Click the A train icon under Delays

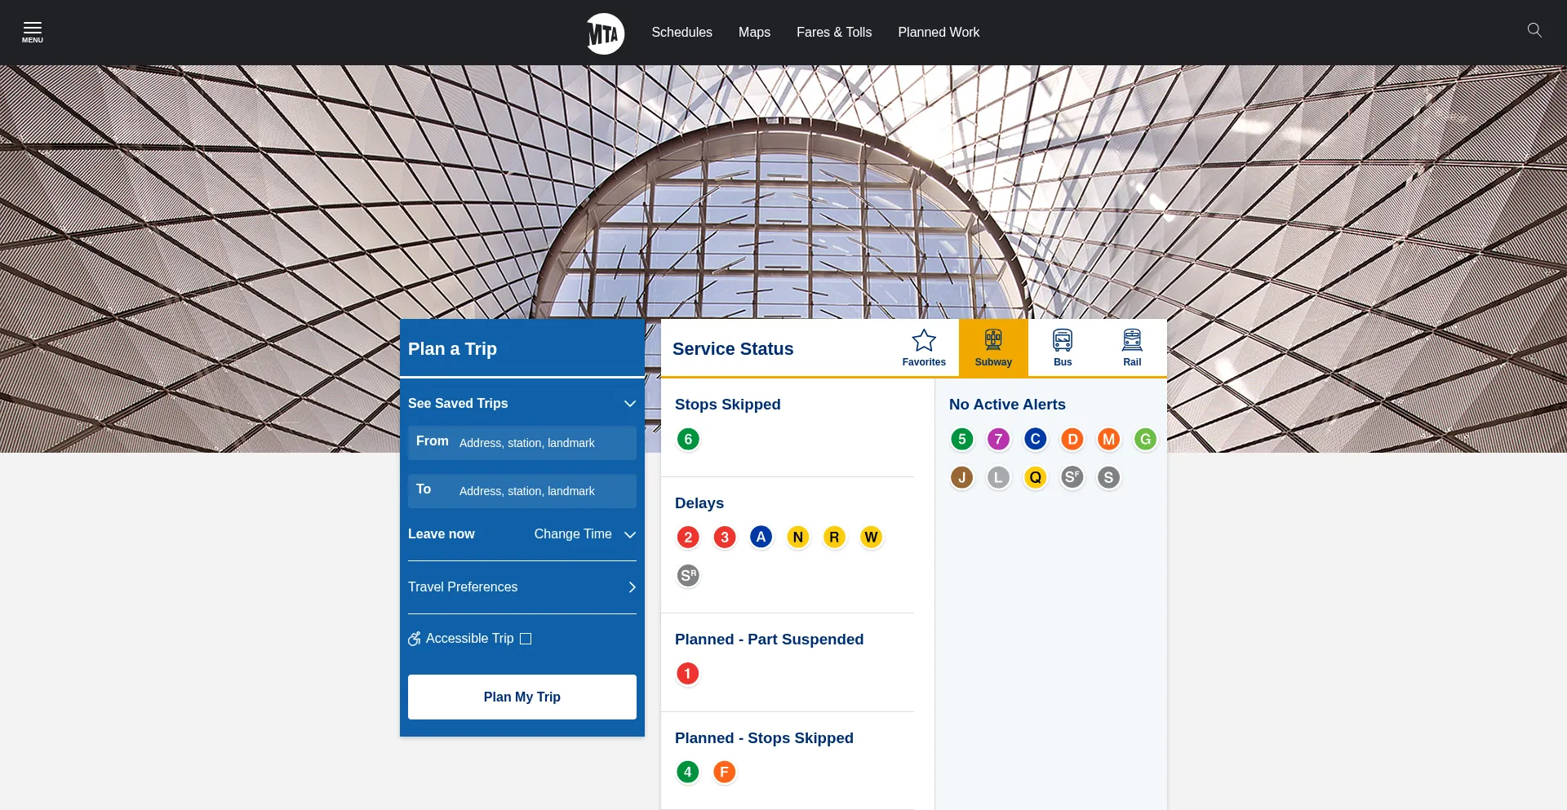[761, 537]
